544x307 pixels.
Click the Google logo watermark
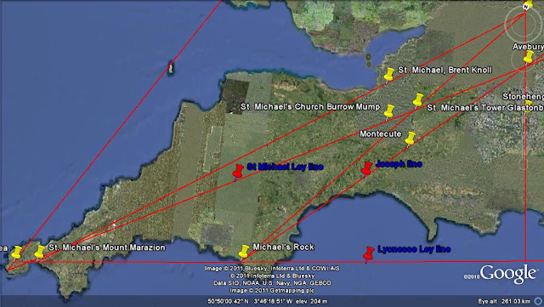tap(508, 273)
